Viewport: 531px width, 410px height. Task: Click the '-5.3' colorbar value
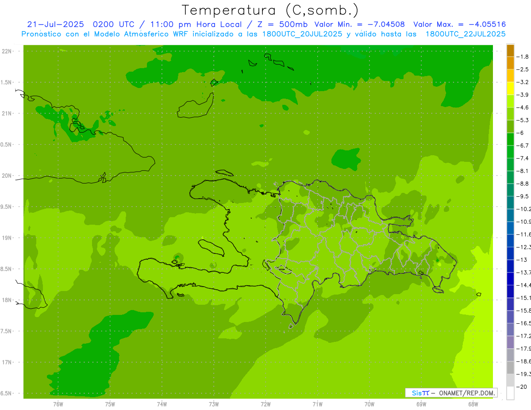click(x=523, y=120)
